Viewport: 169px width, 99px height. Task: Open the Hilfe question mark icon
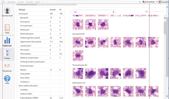click(7, 78)
